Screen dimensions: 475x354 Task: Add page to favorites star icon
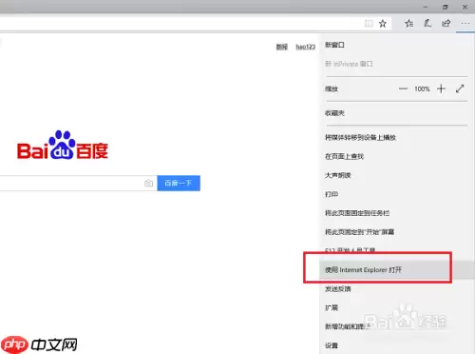point(383,23)
